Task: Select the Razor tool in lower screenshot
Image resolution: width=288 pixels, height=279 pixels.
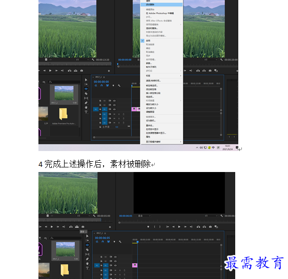Action: tap(87, 250)
